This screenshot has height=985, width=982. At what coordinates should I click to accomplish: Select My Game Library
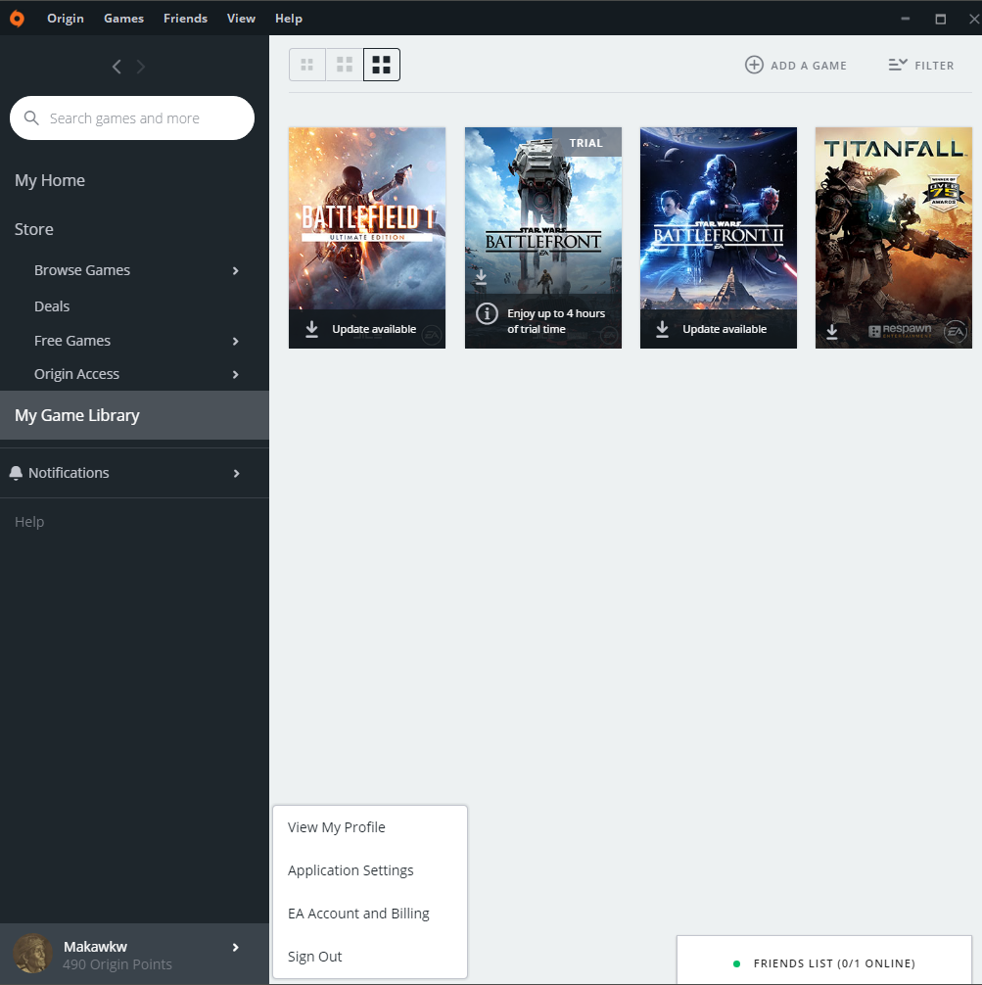(134, 415)
